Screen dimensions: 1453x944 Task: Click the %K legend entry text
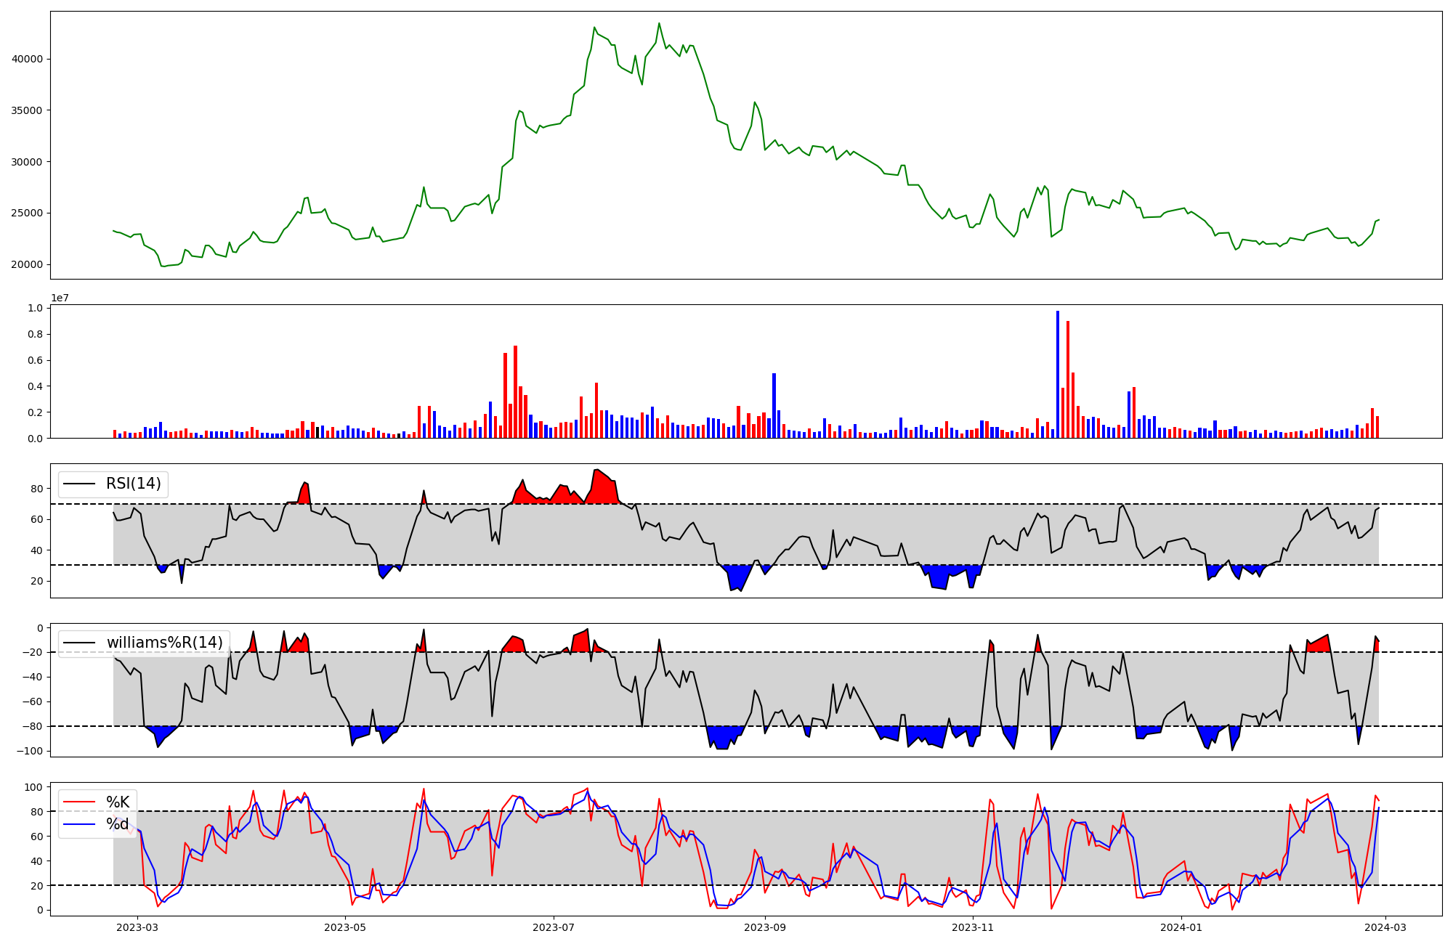pyautogui.click(x=118, y=802)
